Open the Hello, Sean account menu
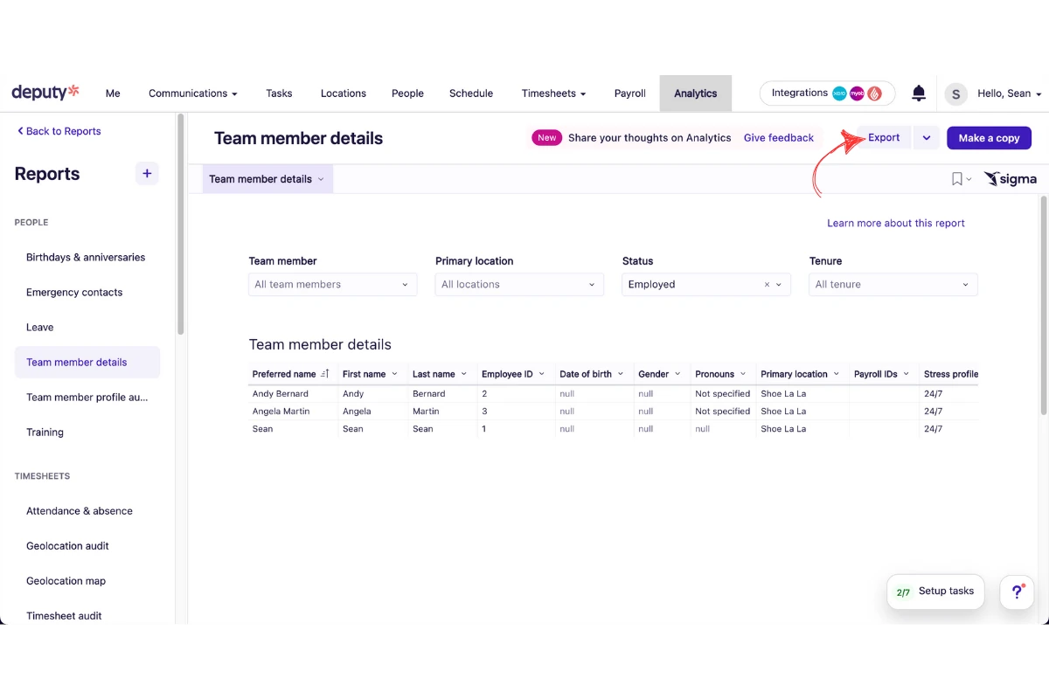 pyautogui.click(x=1010, y=93)
